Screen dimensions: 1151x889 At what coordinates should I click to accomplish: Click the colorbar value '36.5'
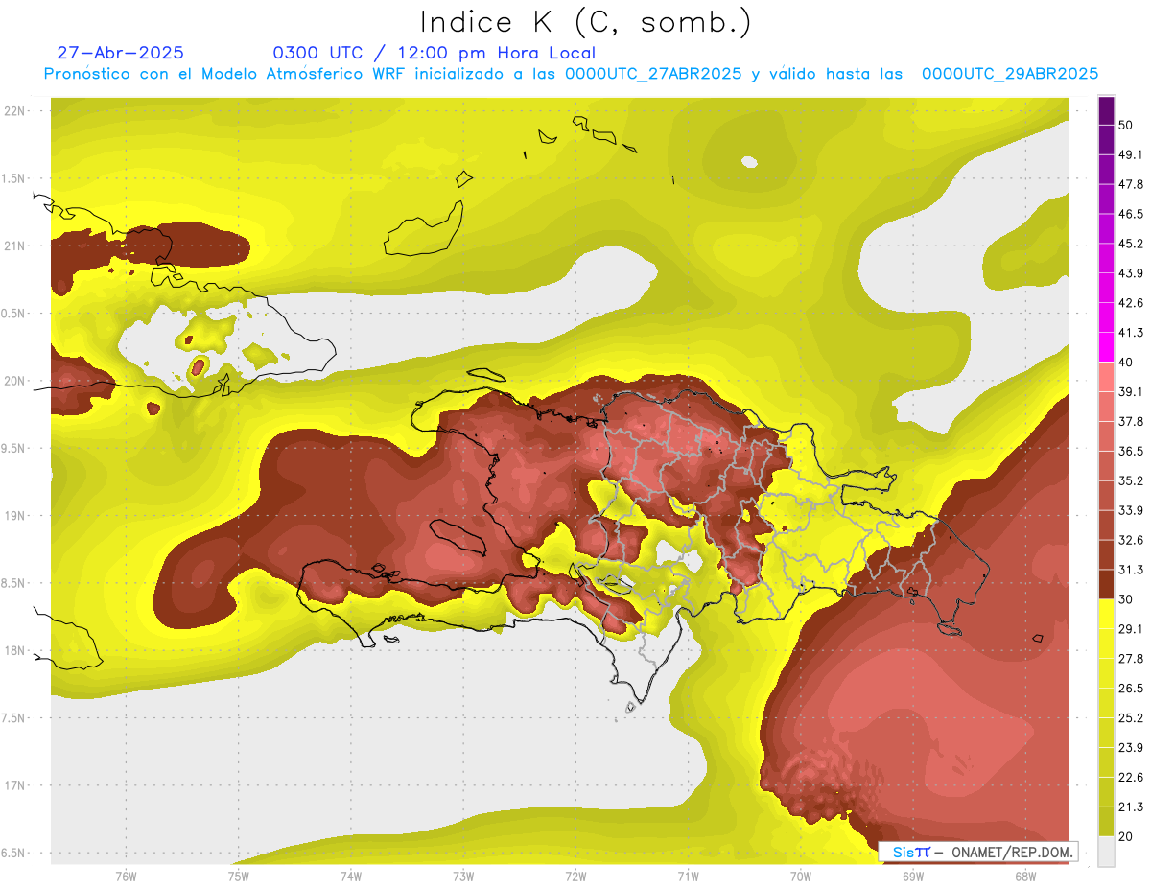(1131, 451)
